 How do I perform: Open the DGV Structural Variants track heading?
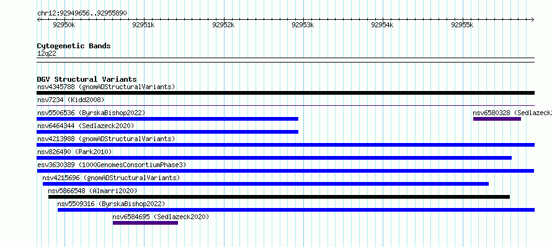(x=87, y=79)
